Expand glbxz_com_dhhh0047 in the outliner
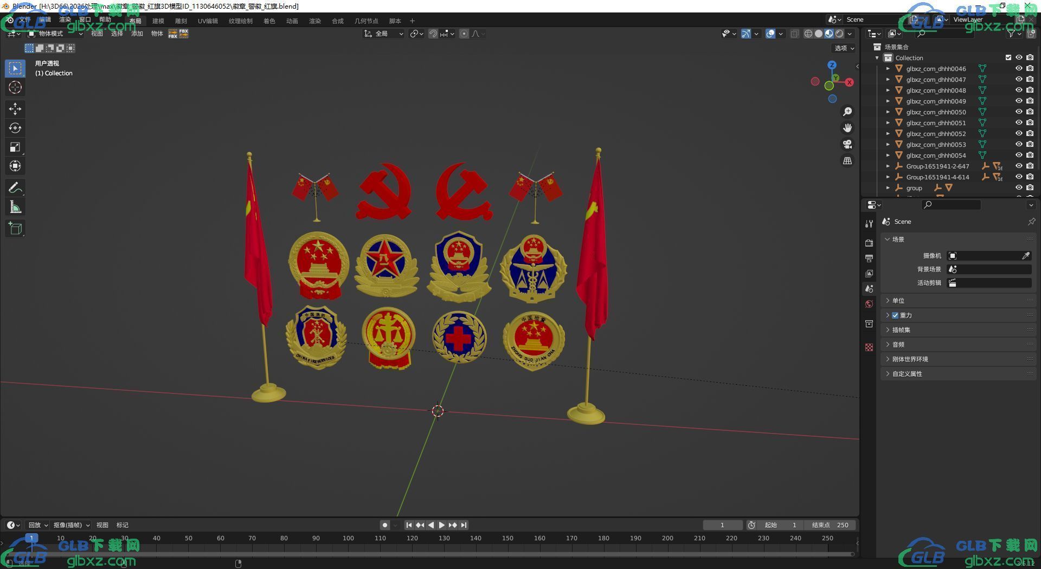The height and width of the screenshot is (569, 1041). (888, 80)
